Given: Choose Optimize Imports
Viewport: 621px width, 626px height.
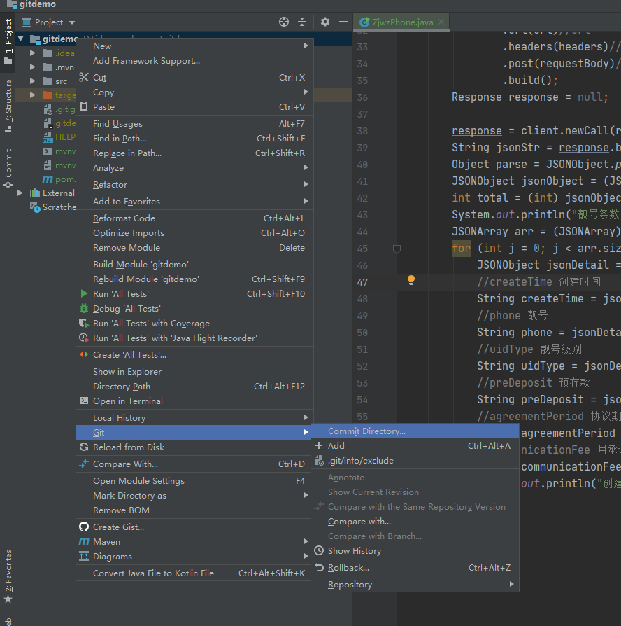Looking at the screenshot, I should (194, 233).
